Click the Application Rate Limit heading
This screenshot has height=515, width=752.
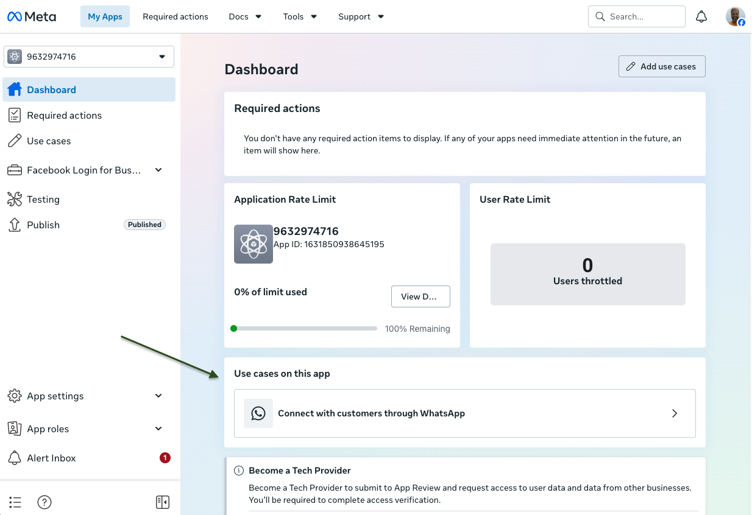[285, 200]
